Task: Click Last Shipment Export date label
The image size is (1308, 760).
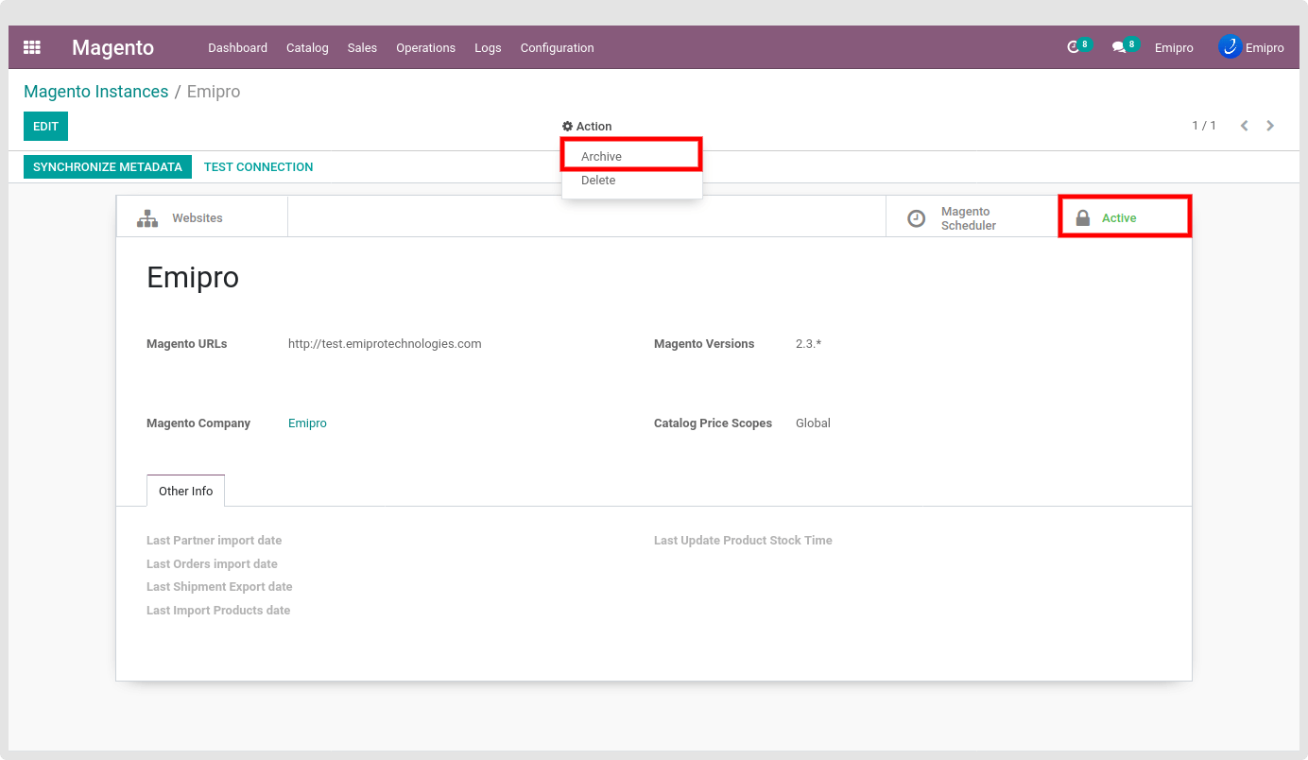Action: [219, 587]
